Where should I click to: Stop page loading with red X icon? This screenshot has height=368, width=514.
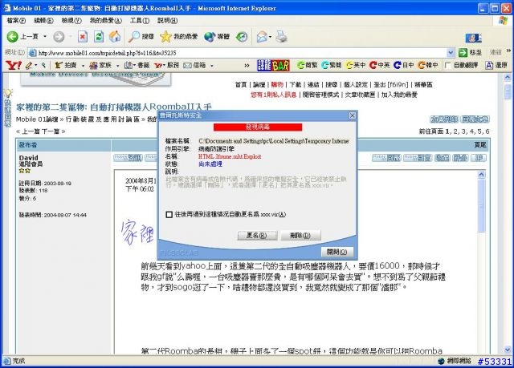click(x=83, y=37)
